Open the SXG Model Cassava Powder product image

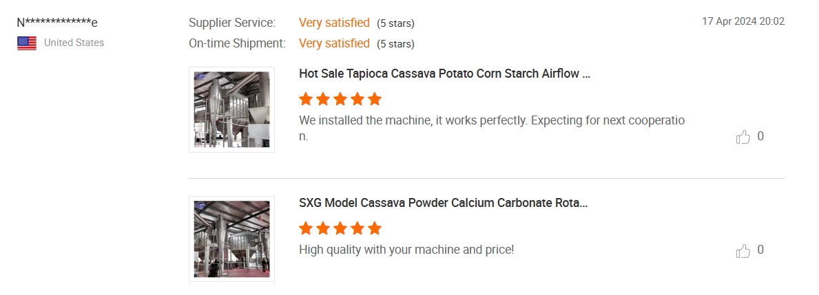tap(231, 239)
